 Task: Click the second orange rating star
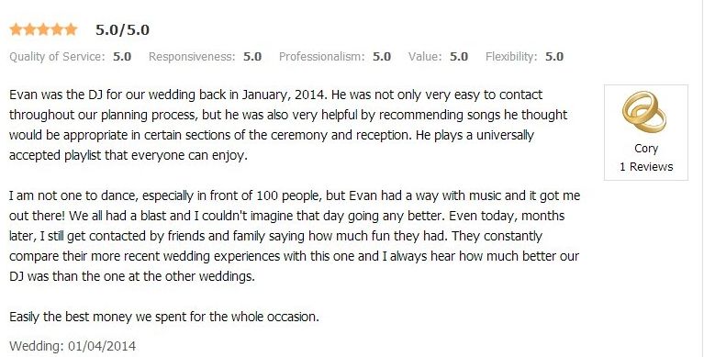[29, 29]
